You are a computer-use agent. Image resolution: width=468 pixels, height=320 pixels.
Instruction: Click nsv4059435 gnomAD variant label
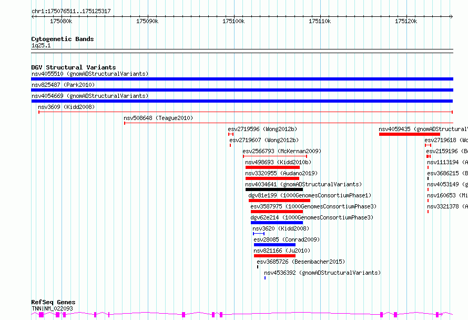[x=423, y=129]
